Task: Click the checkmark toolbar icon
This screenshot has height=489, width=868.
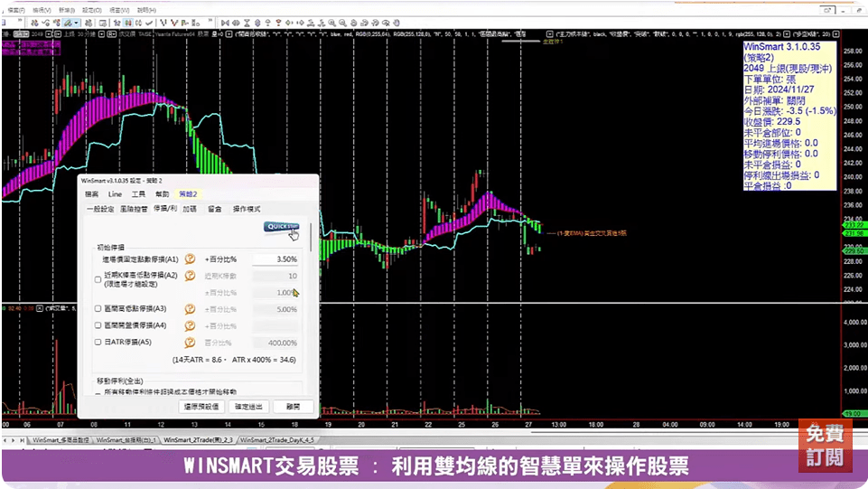Action: (149, 23)
